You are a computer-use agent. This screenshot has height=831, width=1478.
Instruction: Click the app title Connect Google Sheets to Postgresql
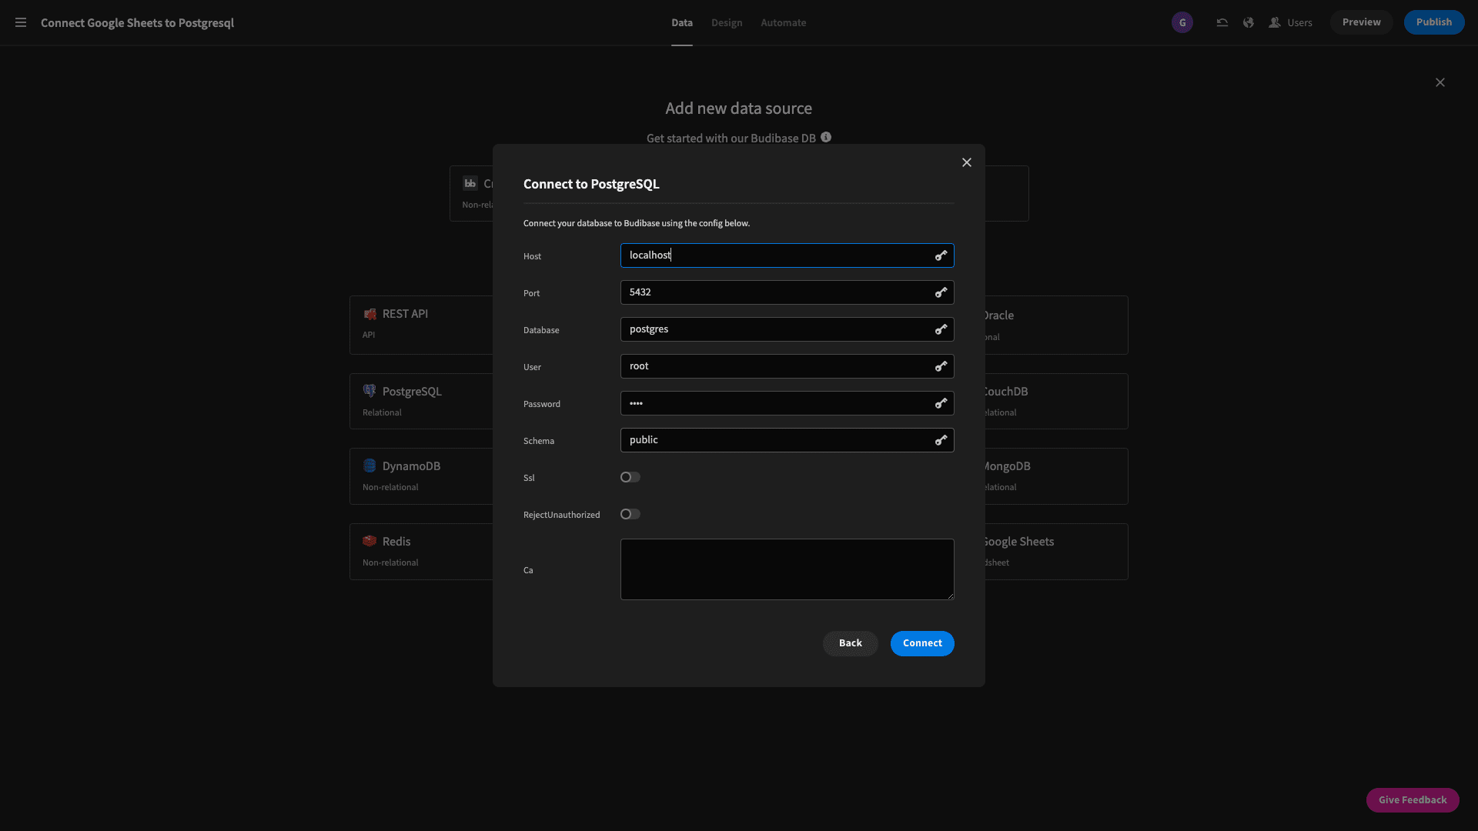pyautogui.click(x=137, y=23)
